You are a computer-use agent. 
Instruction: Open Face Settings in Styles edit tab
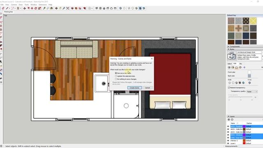coord(233,67)
